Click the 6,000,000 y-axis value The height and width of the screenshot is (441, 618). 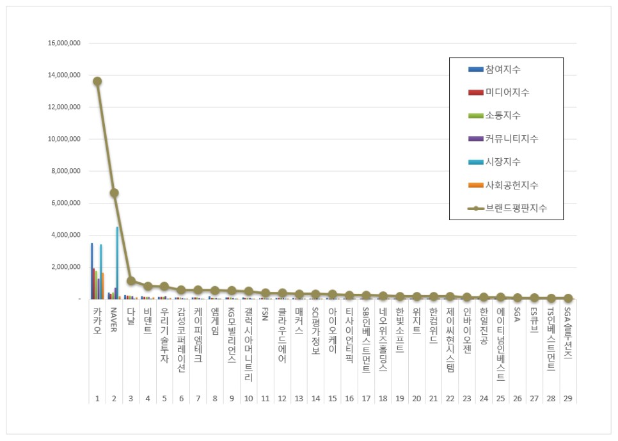pos(66,203)
